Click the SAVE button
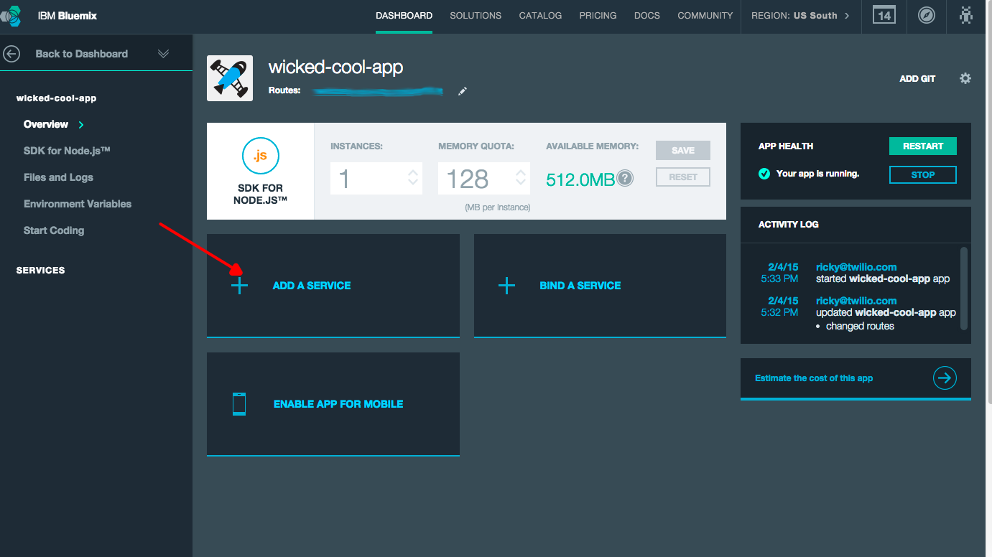 pyautogui.click(x=683, y=150)
